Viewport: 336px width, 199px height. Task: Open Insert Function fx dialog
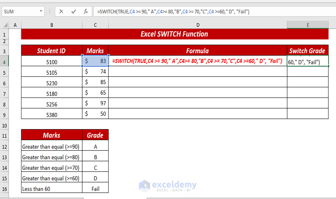tap(86, 11)
